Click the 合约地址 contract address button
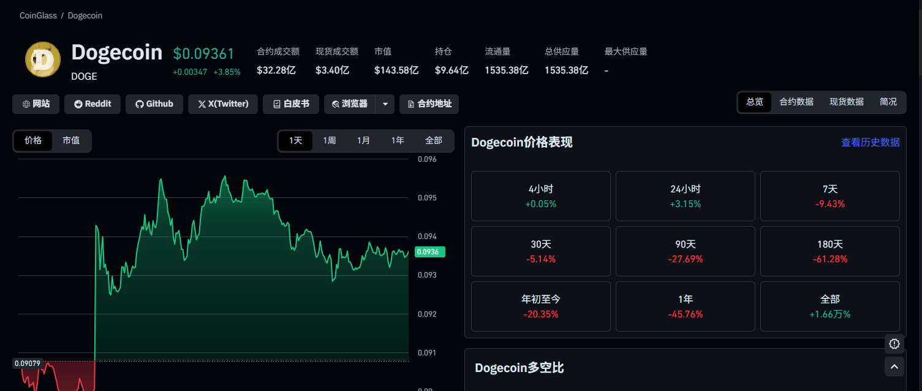 (429, 104)
